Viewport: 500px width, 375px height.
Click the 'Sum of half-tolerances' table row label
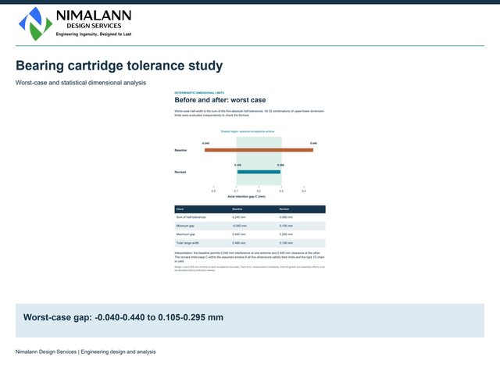[191, 217]
